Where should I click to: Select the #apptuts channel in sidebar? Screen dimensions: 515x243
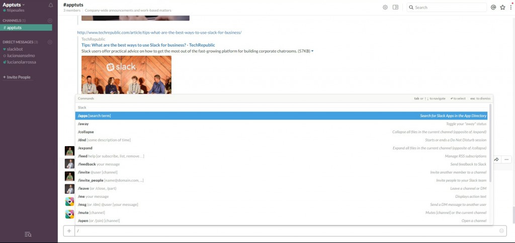pyautogui.click(x=26, y=28)
